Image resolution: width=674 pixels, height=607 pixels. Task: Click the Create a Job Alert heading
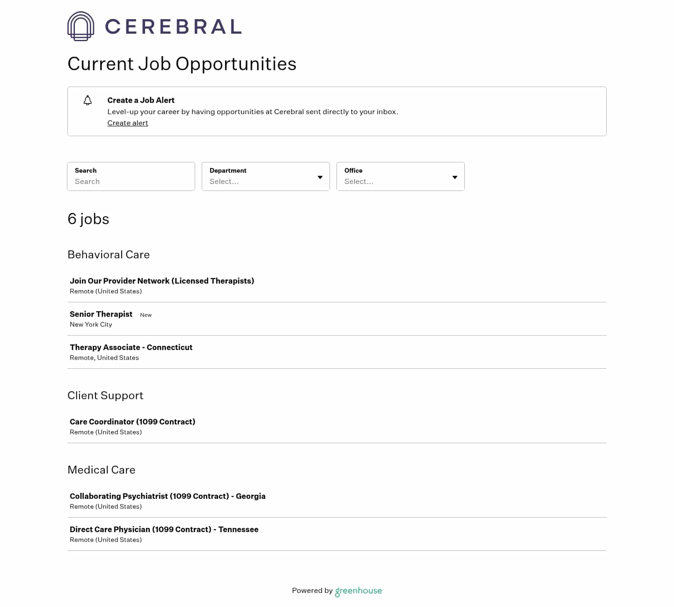141,100
